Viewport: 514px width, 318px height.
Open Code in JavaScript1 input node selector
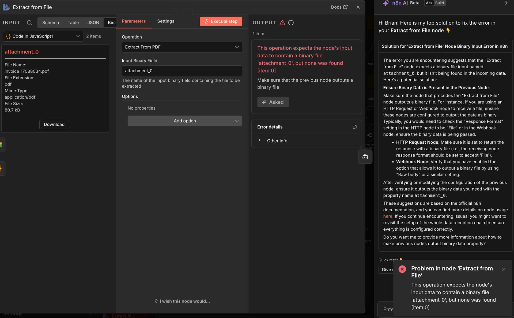pyautogui.click(x=43, y=36)
